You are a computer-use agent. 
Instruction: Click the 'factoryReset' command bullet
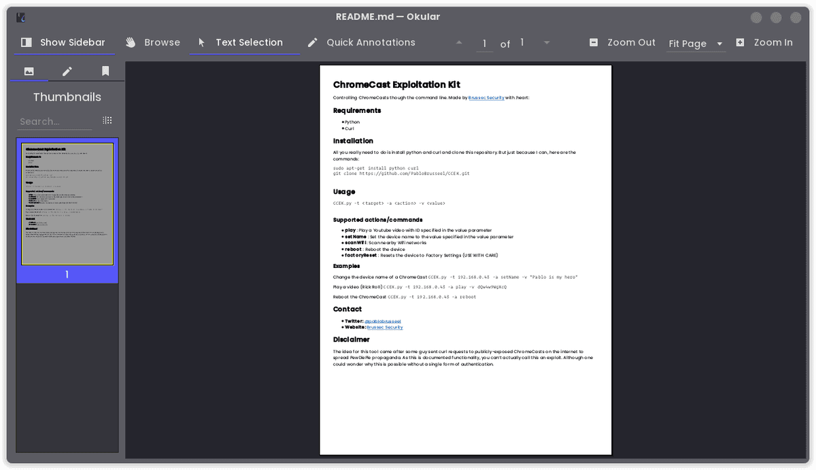click(x=422, y=256)
